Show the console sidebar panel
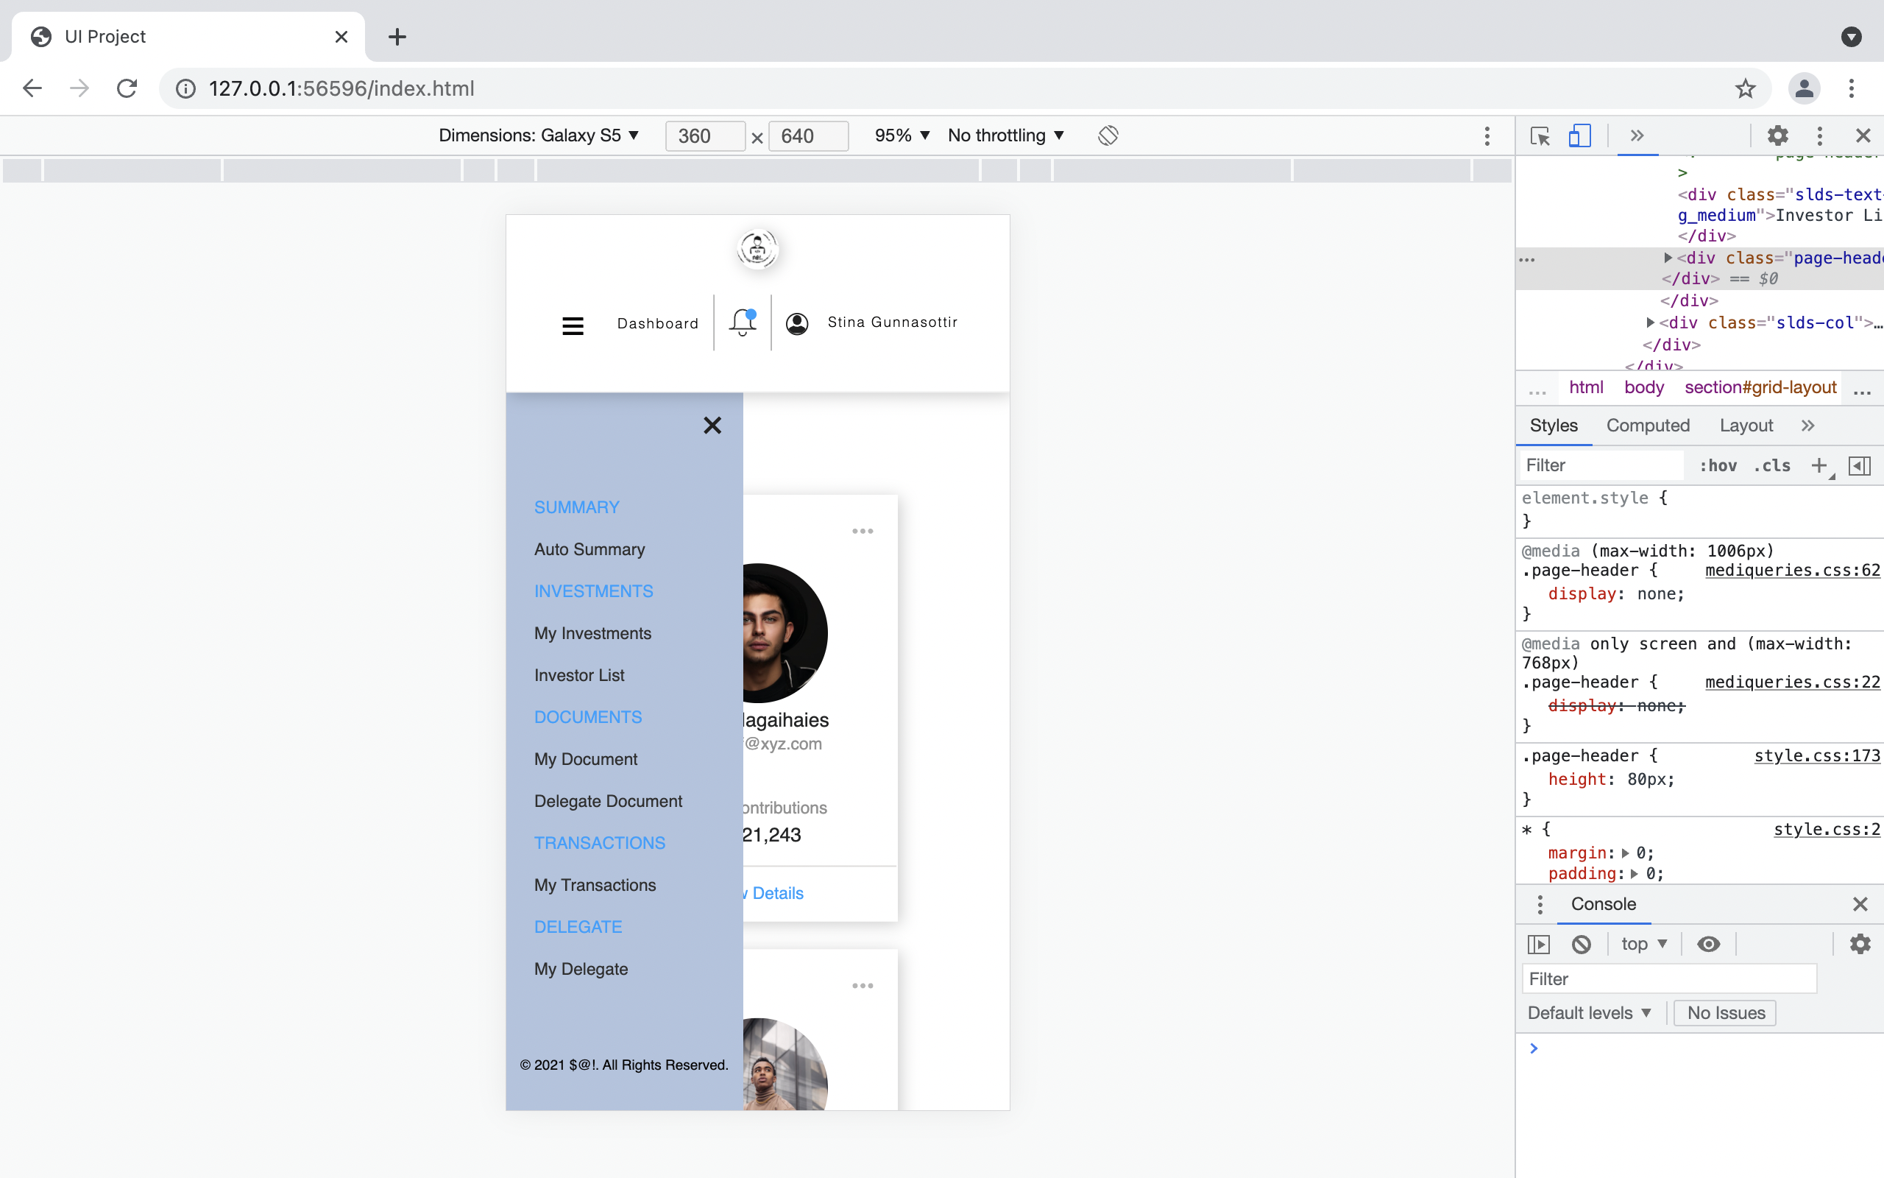 pyautogui.click(x=1539, y=943)
